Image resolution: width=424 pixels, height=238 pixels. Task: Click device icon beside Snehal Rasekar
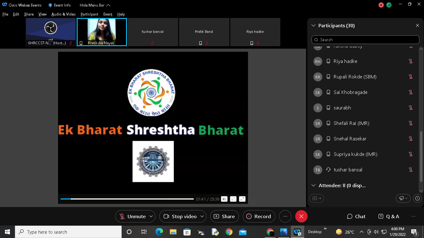(328, 139)
